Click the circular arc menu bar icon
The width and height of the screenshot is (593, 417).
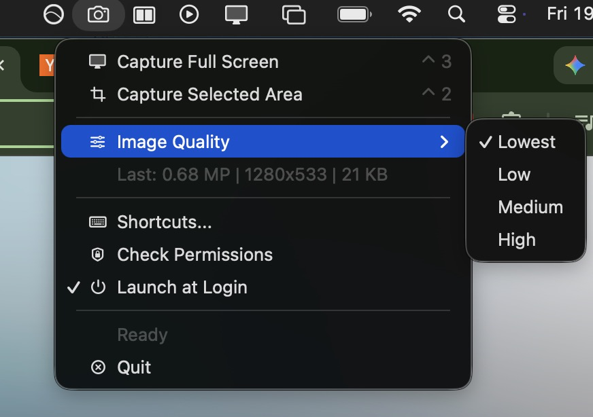point(53,15)
